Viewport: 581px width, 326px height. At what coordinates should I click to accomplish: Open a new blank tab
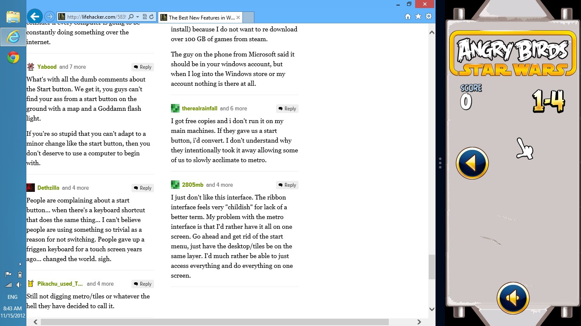coord(248,17)
